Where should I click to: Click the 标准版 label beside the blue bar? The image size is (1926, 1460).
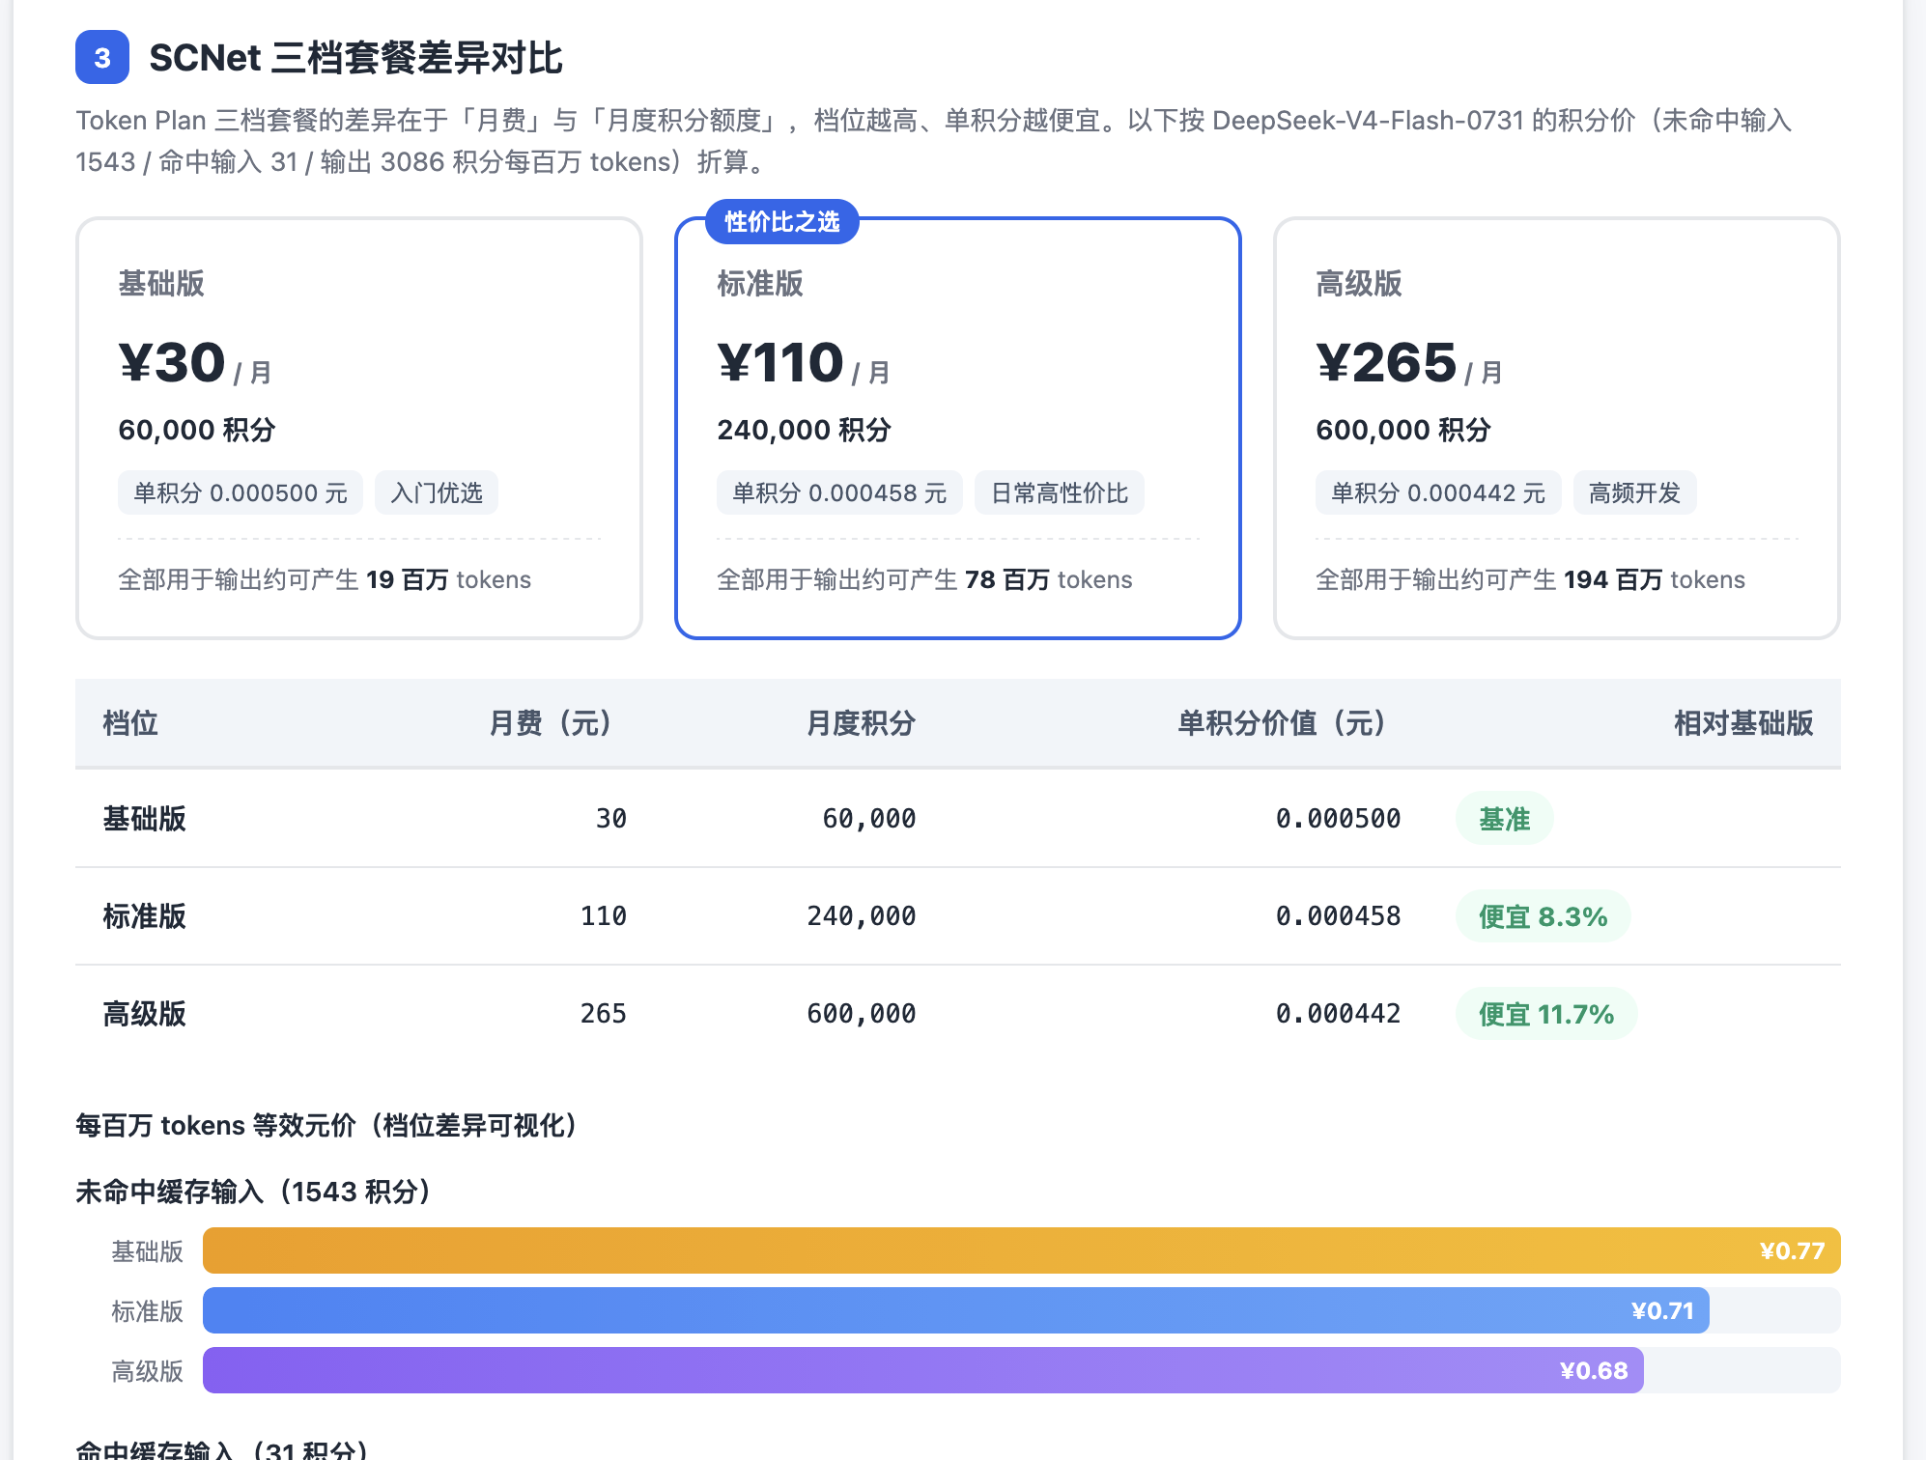click(x=147, y=1311)
